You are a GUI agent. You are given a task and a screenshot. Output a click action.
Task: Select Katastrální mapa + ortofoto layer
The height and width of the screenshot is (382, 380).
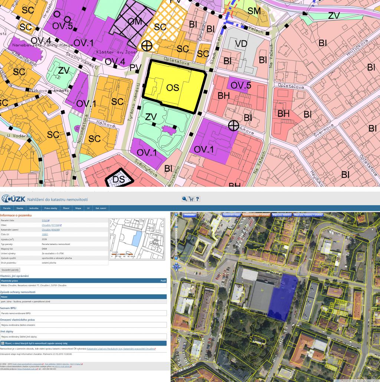256,215
